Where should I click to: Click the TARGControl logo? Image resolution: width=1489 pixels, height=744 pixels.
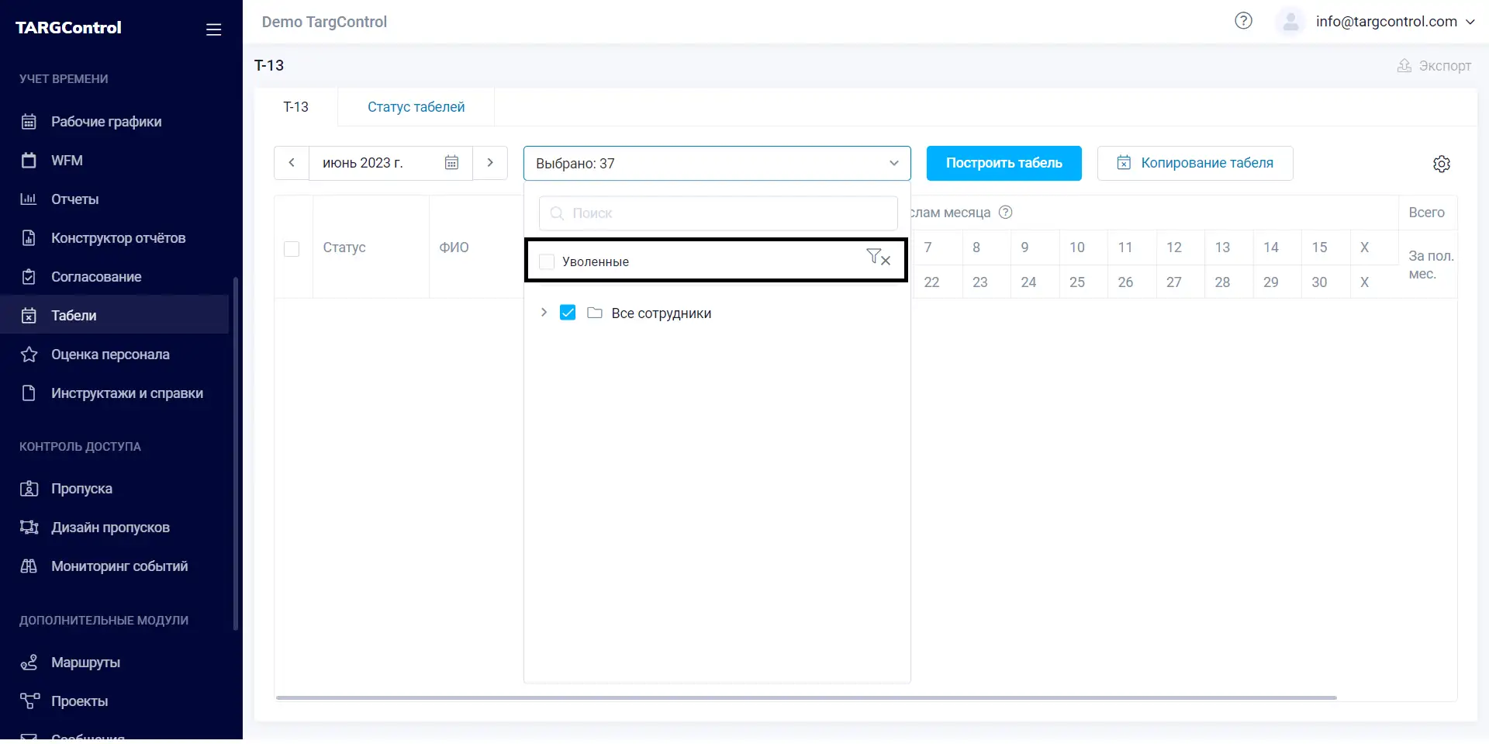68,28
